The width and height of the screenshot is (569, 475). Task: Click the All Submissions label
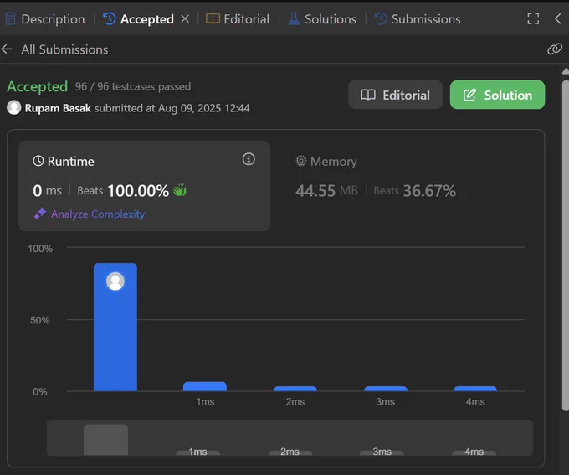point(64,49)
